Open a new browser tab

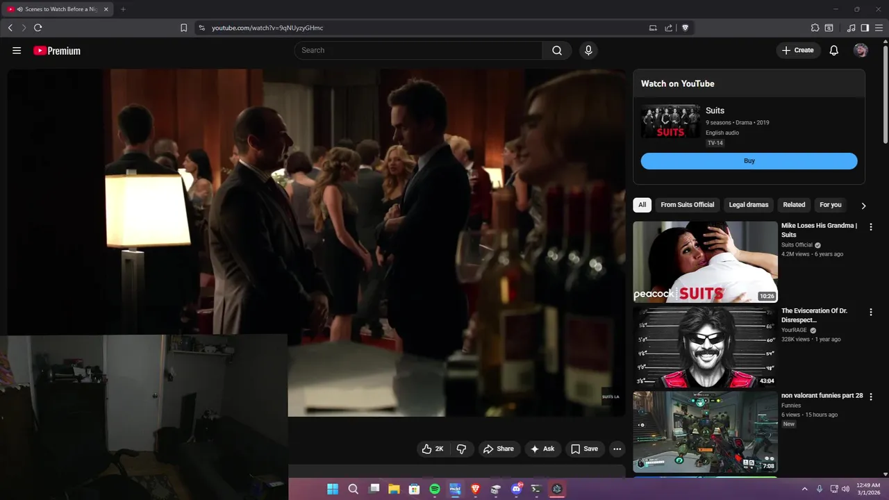(123, 9)
